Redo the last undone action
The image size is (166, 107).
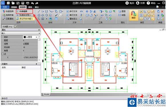pyautogui.click(x=37, y=3)
